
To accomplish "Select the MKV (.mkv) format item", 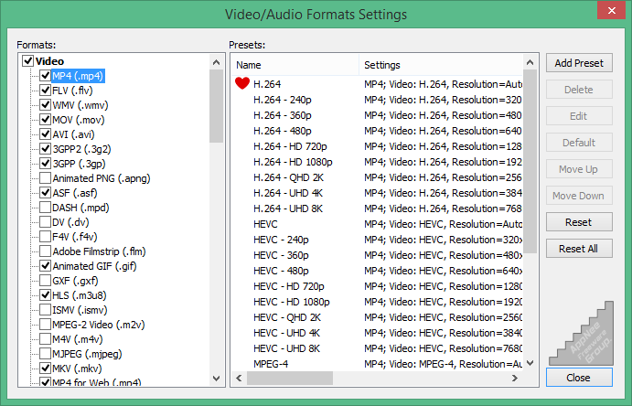I will click(77, 369).
